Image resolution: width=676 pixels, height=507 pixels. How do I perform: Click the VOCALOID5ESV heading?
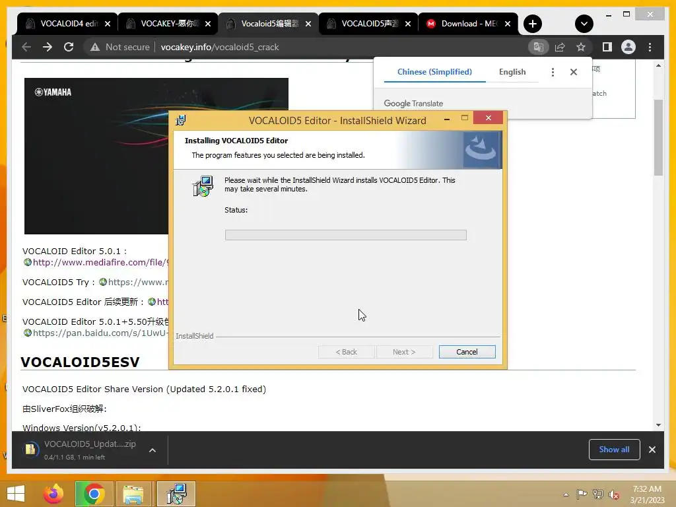tap(80, 362)
